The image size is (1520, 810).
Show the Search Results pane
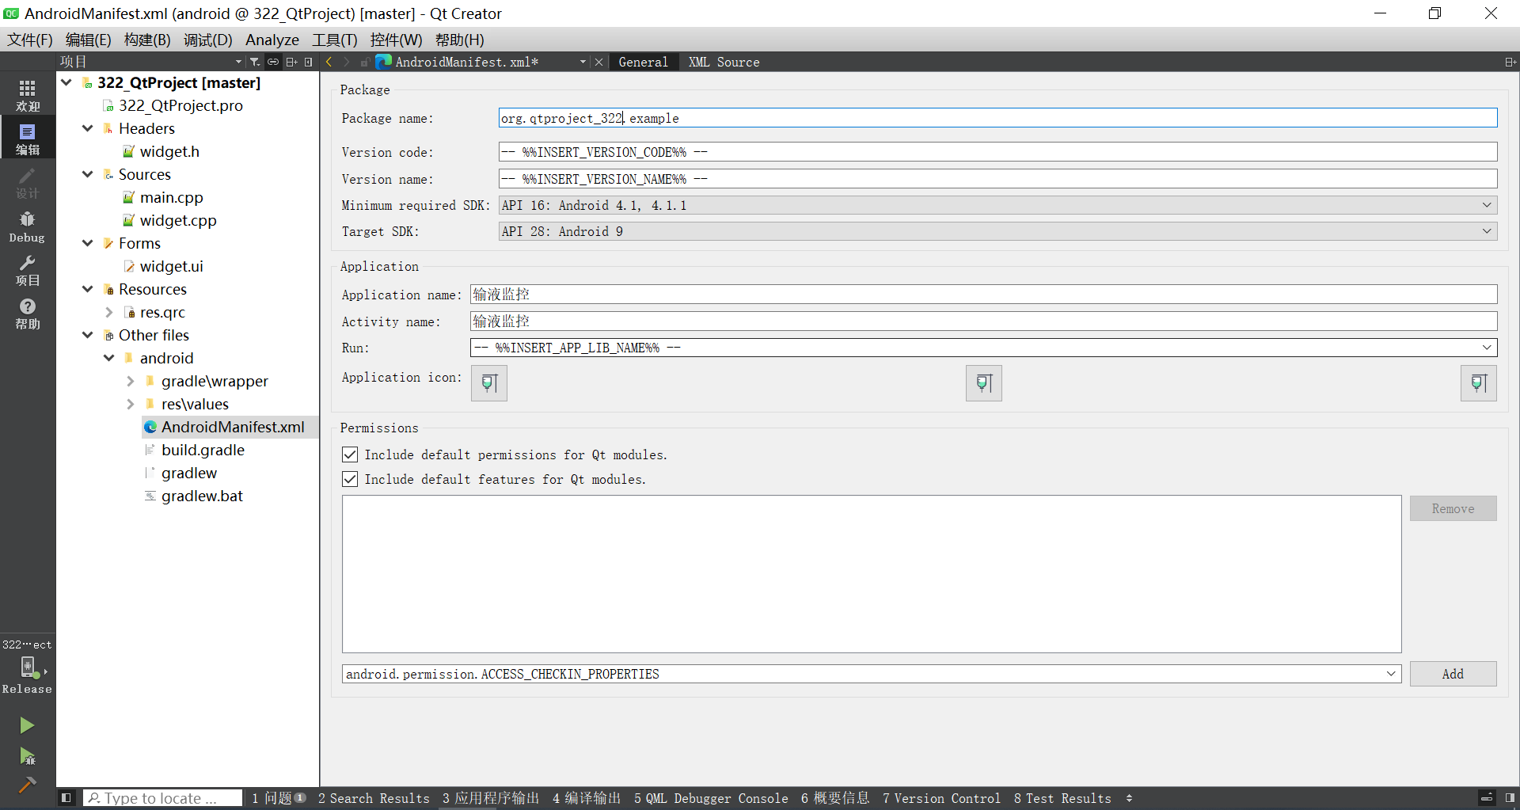point(374,798)
